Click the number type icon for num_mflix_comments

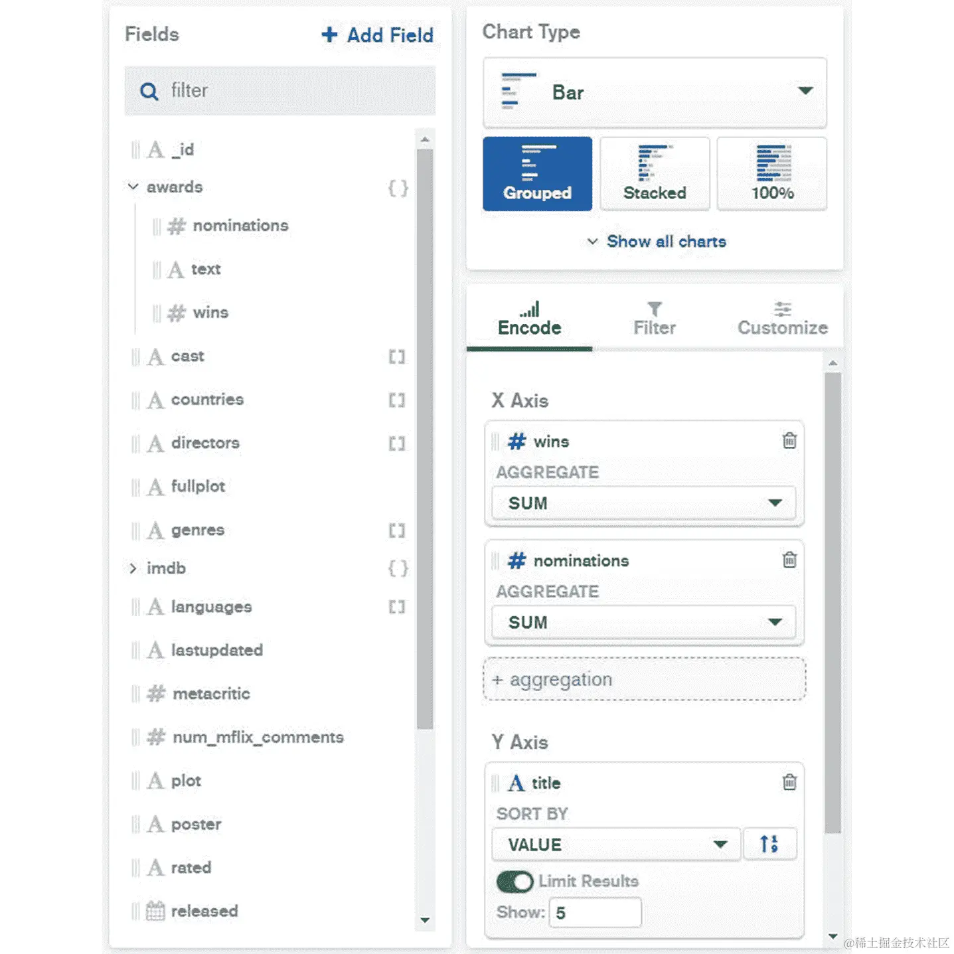156,737
